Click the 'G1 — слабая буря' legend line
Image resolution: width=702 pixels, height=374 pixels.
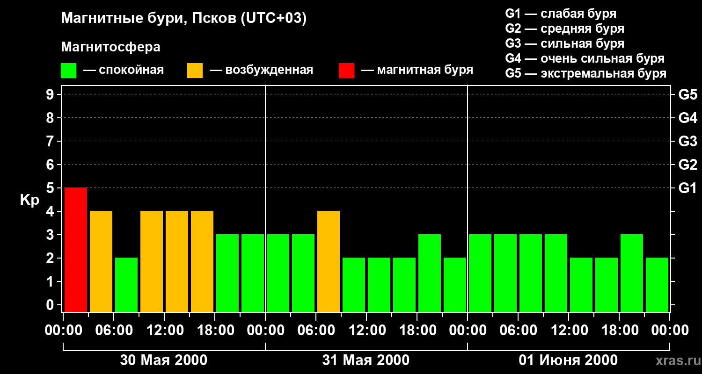(561, 14)
